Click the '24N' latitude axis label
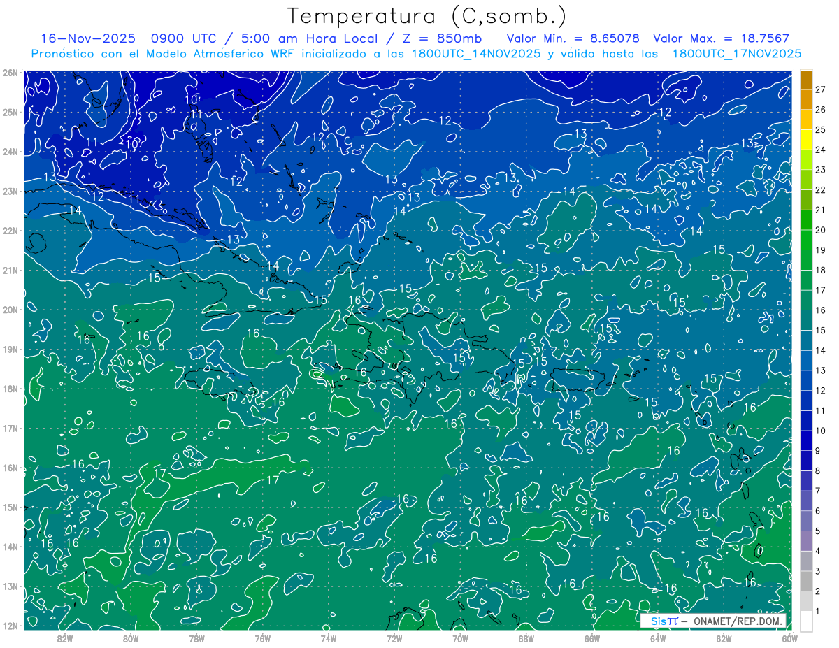Viewport: 839px width, 648px height. [10, 152]
